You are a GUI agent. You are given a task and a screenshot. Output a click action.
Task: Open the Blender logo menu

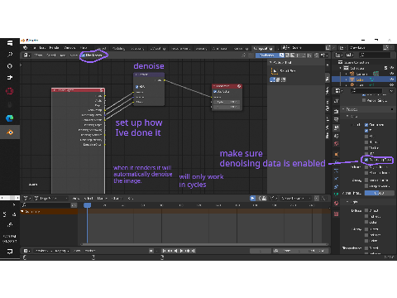coord(26,48)
